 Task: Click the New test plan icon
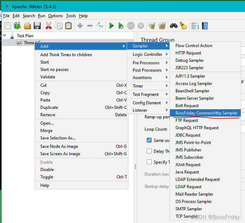tap(8, 26)
